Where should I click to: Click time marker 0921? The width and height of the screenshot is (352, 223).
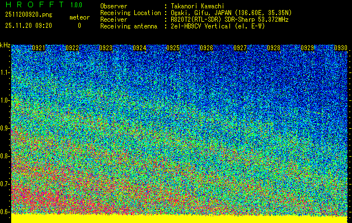pos(39,48)
